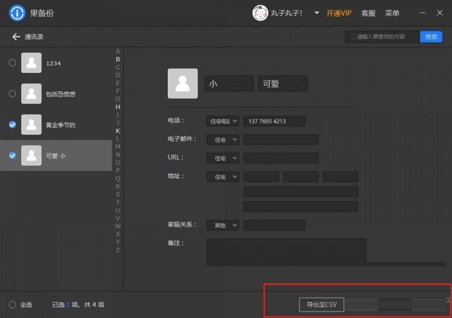
Task: Click the 导出至CSV button
Action: coord(322,304)
